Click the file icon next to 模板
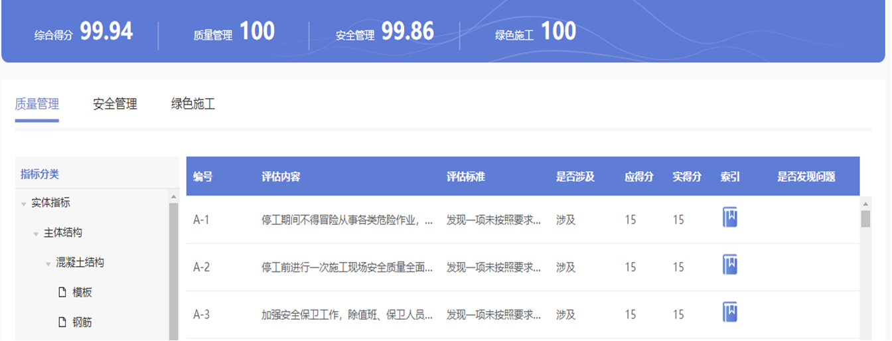892x341 pixels. 62,293
